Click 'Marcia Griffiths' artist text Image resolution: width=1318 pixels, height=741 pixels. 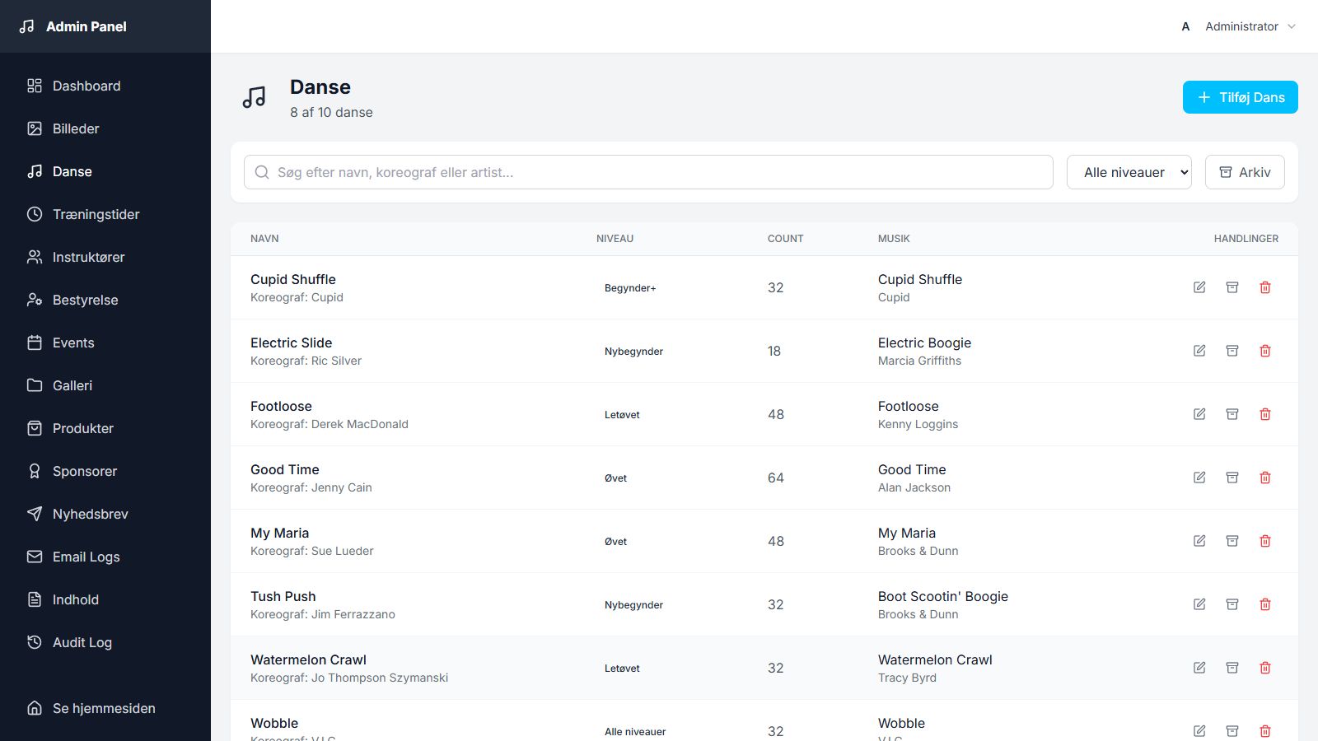[919, 361]
